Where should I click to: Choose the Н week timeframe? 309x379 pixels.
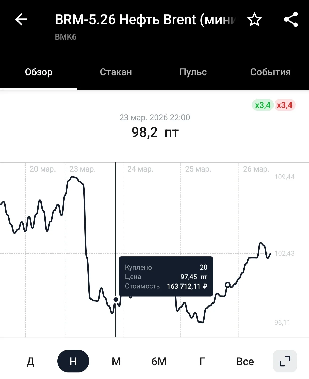(x=73, y=361)
